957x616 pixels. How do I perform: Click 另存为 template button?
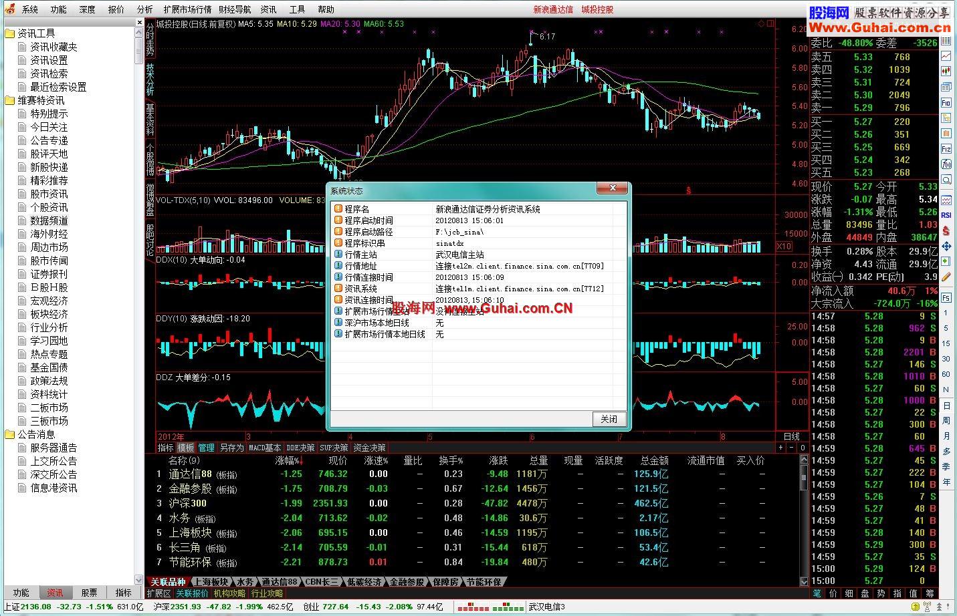click(231, 448)
